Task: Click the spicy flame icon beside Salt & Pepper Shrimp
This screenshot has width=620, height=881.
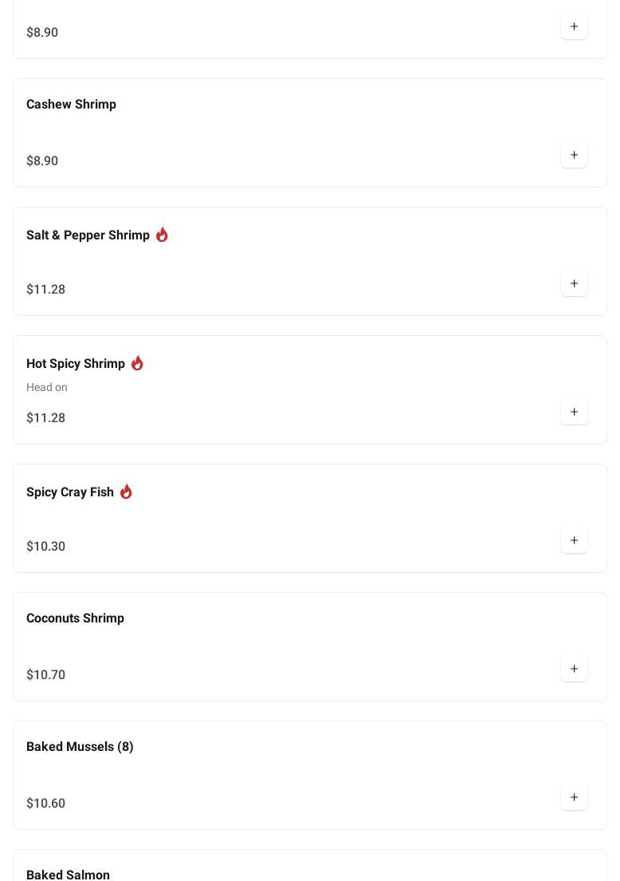Action: point(162,235)
